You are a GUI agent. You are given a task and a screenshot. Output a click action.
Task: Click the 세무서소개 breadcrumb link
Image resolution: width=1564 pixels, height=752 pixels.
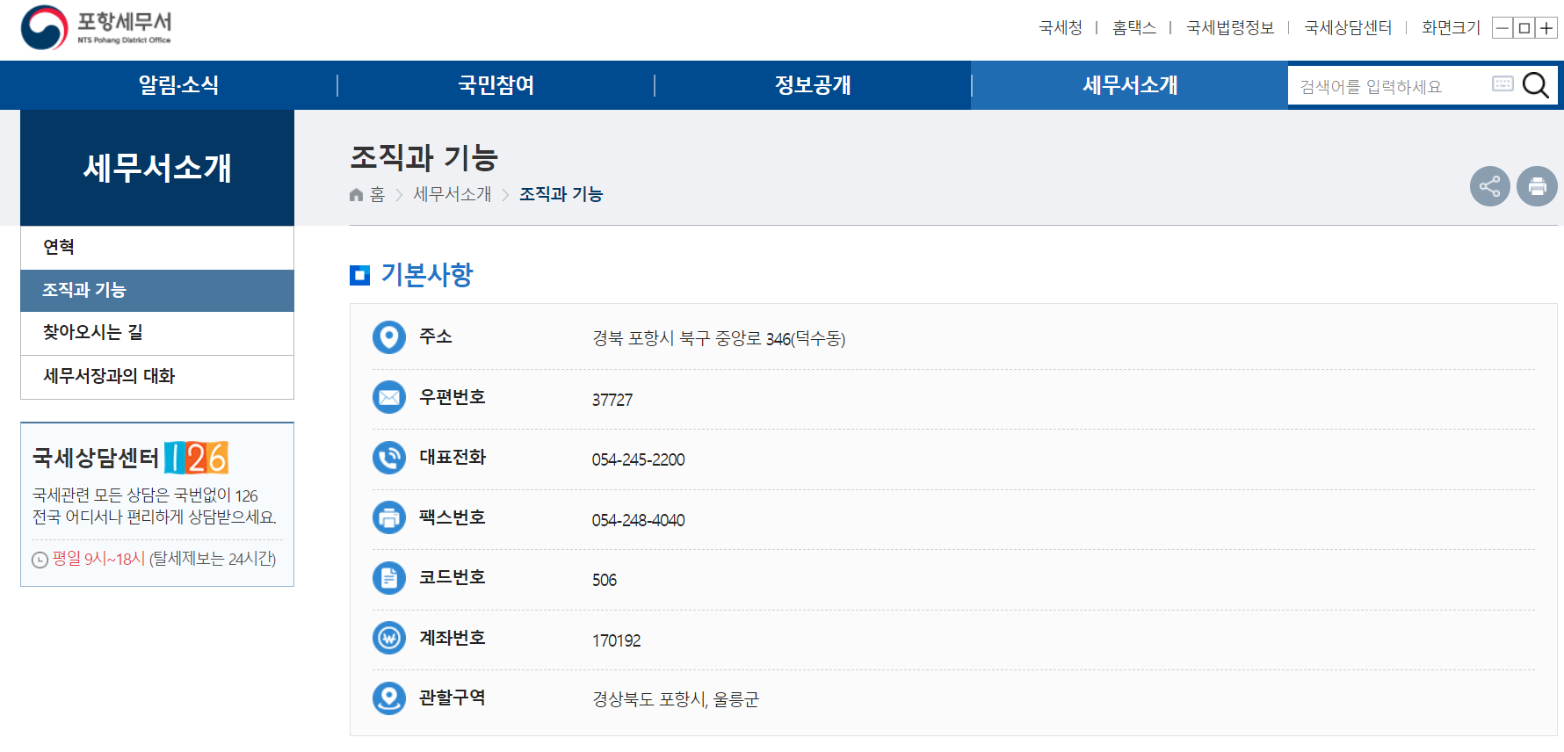[453, 195]
